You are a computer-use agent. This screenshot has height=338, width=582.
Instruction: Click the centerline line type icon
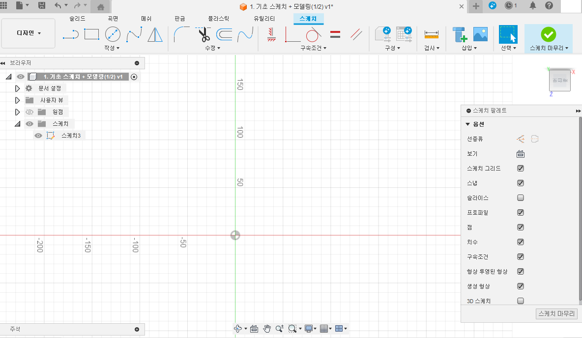[534, 139]
